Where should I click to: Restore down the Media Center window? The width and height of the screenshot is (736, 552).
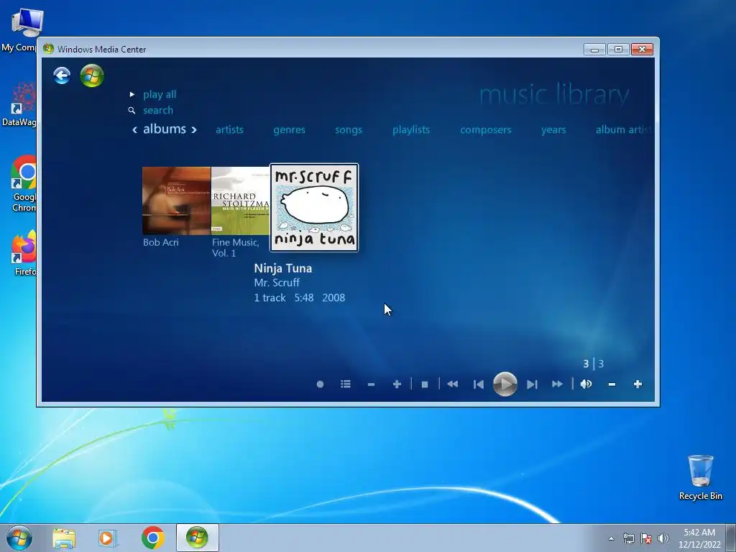618,50
